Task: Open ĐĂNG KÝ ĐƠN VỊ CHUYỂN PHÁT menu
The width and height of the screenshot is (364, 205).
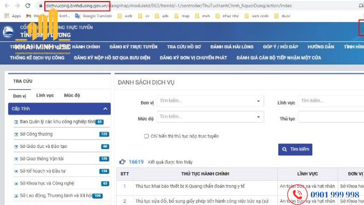Action: tap(193, 58)
